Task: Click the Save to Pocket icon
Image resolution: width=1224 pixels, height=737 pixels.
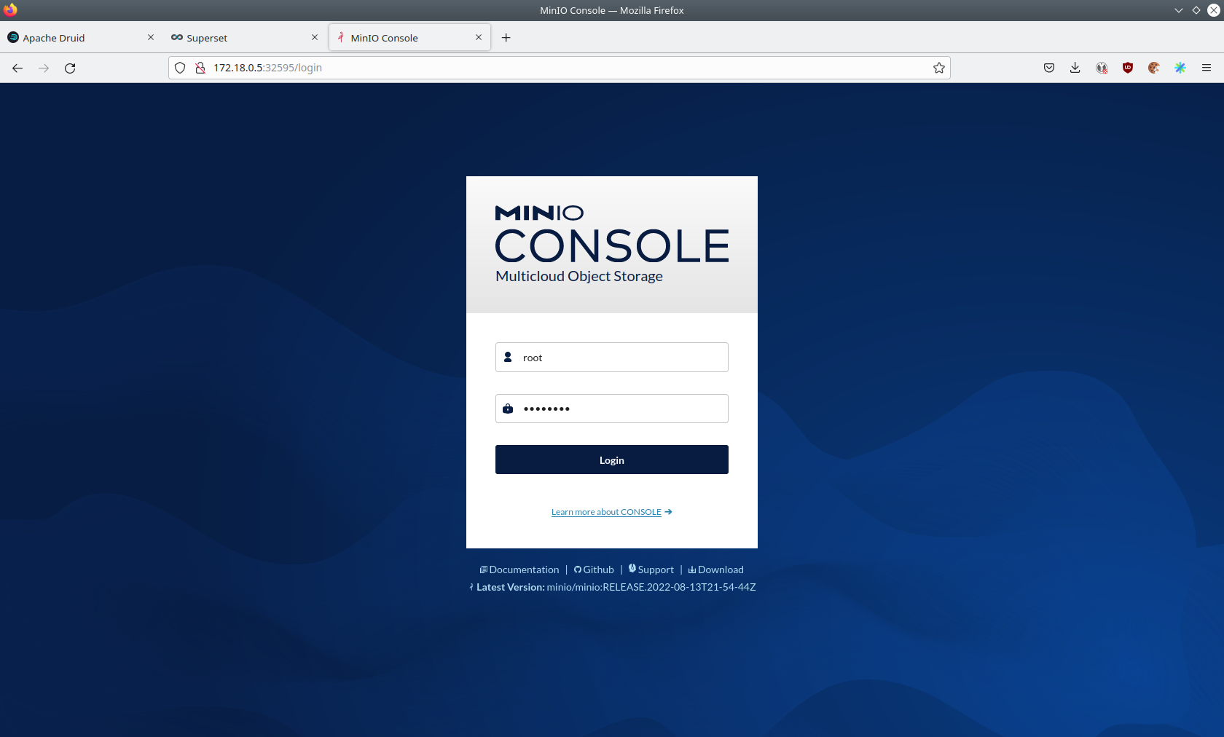Action: pos(1048,68)
